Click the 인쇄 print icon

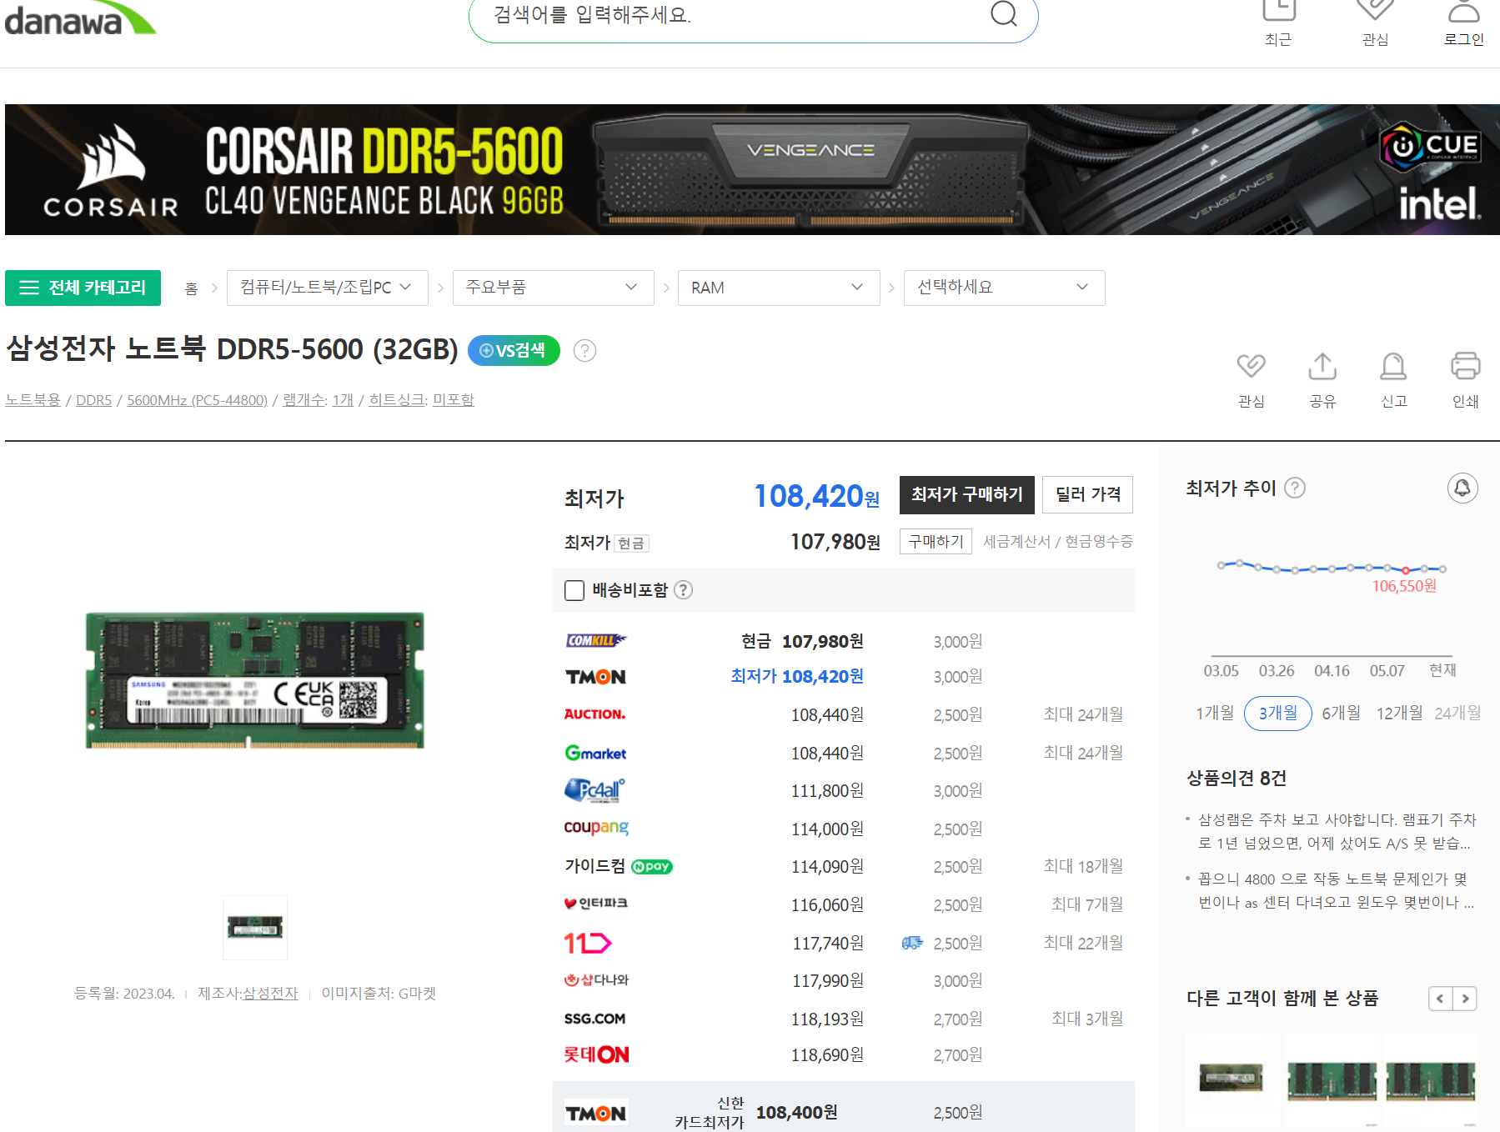click(1465, 365)
